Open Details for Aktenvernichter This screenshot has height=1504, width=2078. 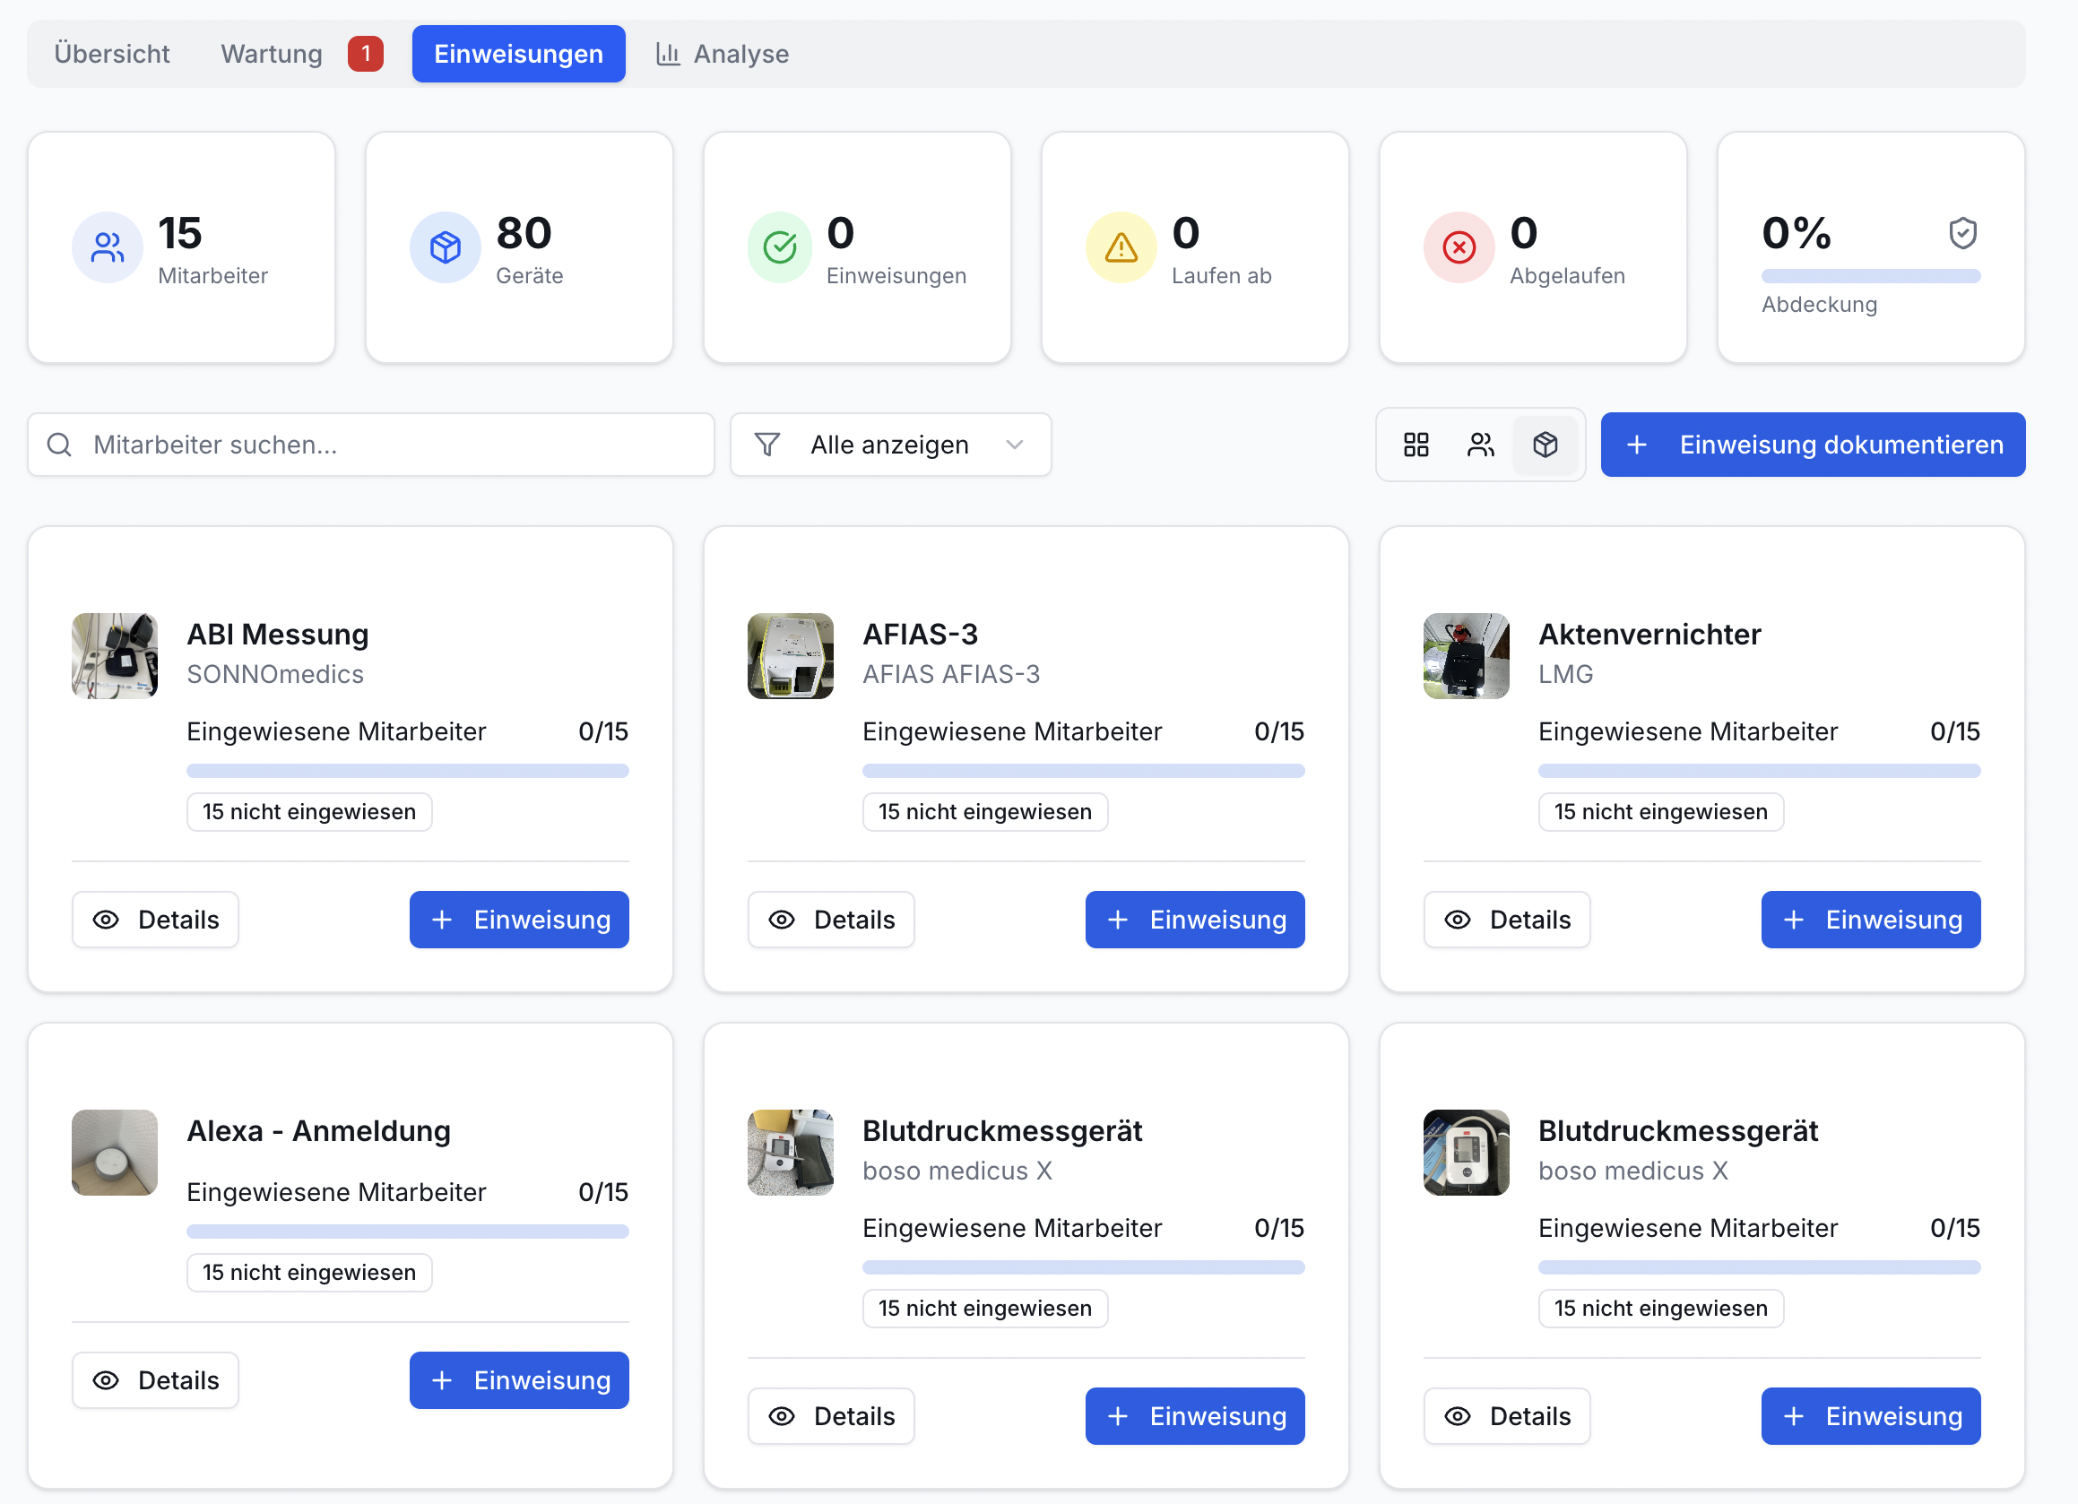tap(1507, 920)
